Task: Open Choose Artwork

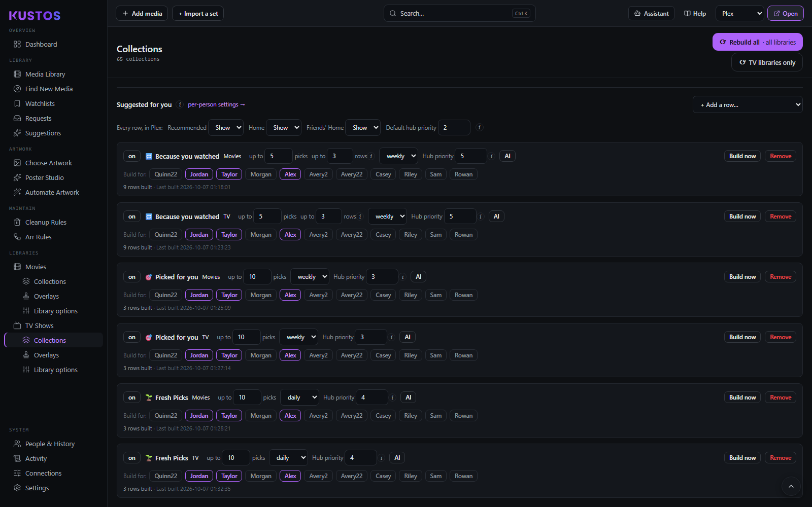Action: (x=48, y=163)
